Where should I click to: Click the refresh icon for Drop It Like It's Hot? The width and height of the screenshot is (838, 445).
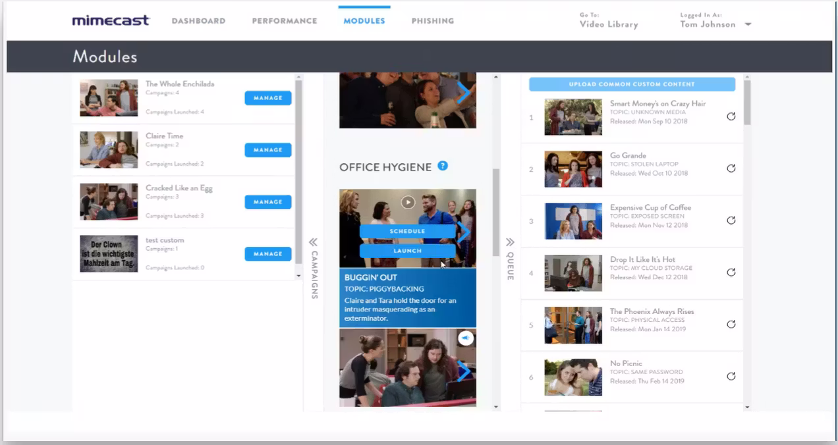[x=731, y=273]
